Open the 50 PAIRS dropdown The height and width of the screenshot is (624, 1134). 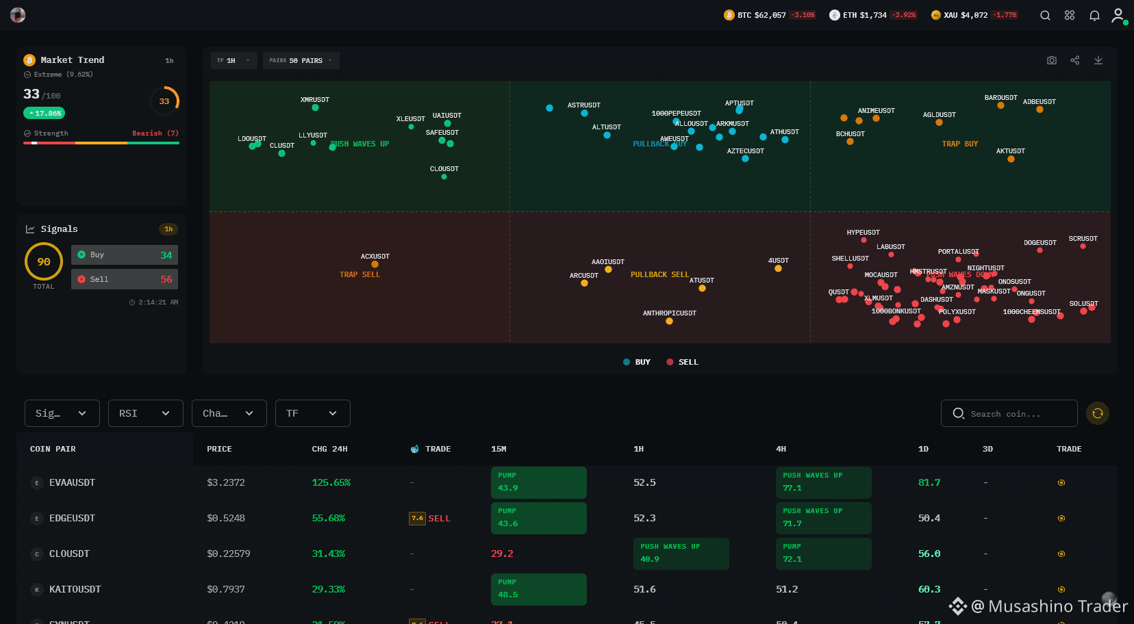301,60
